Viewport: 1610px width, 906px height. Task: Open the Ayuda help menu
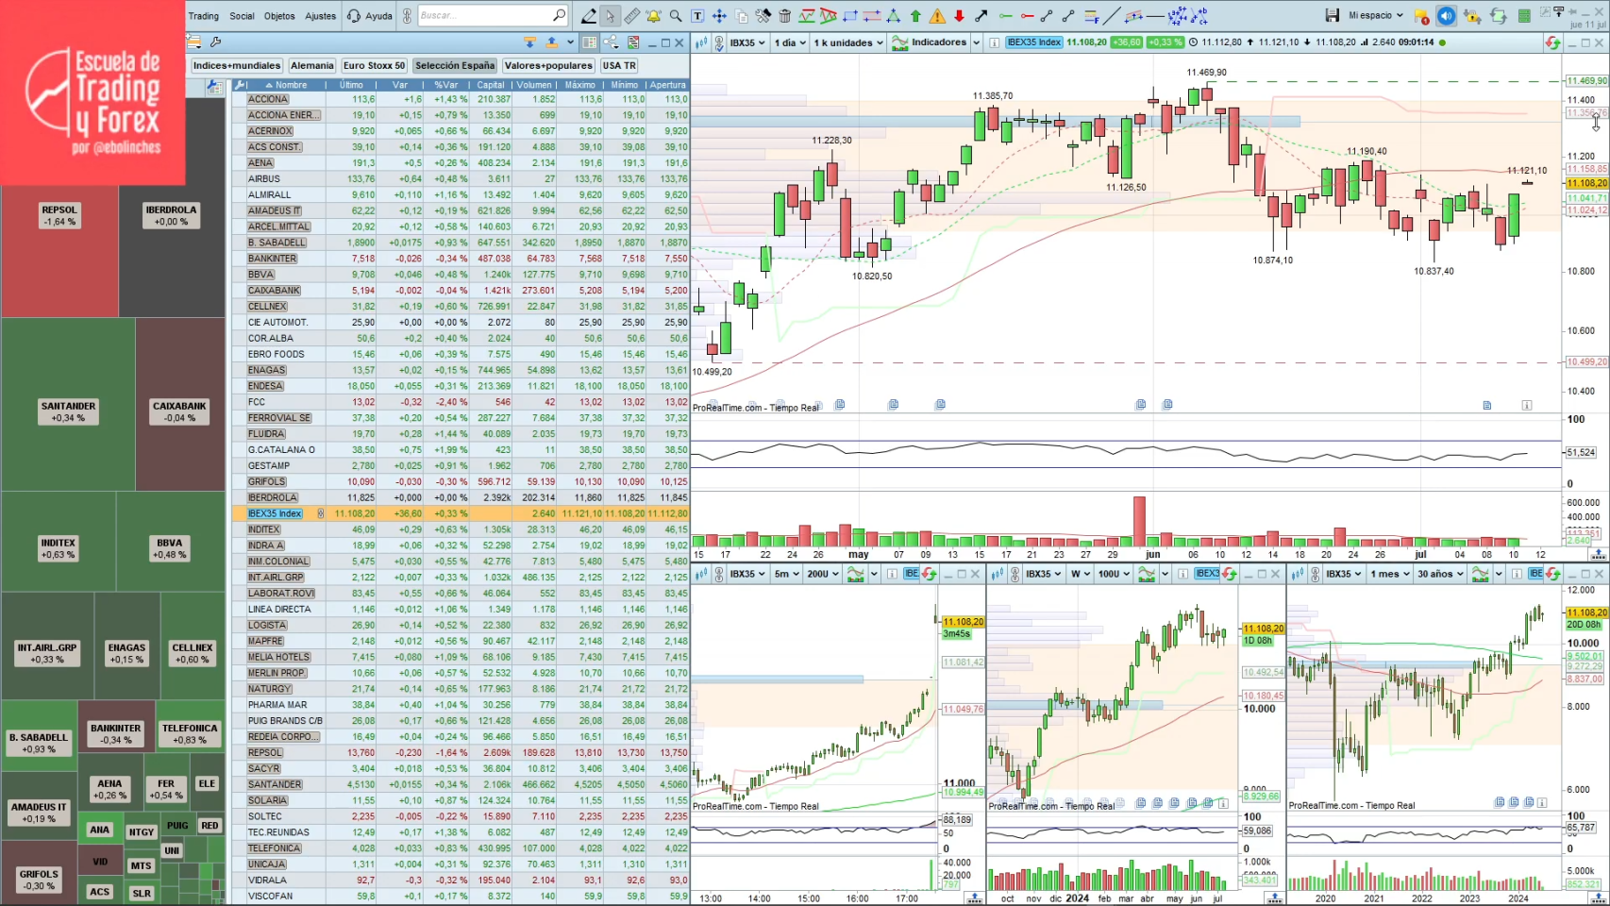369,16
